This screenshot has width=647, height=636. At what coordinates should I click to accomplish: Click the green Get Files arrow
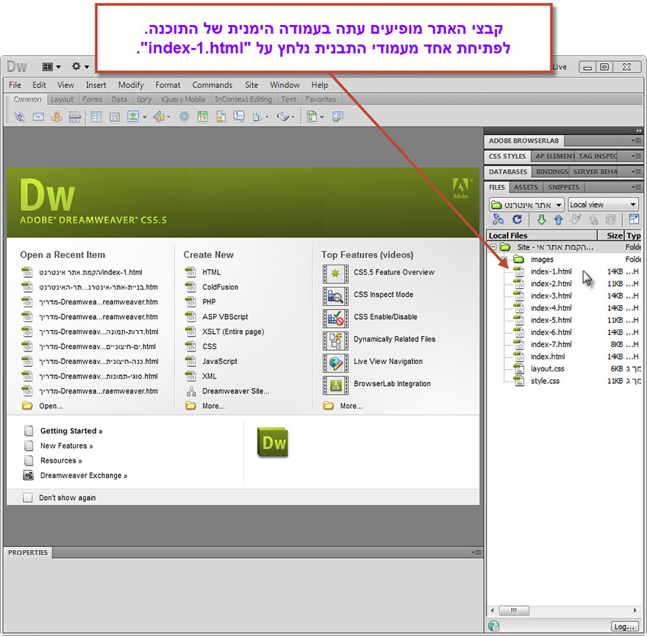tap(541, 220)
